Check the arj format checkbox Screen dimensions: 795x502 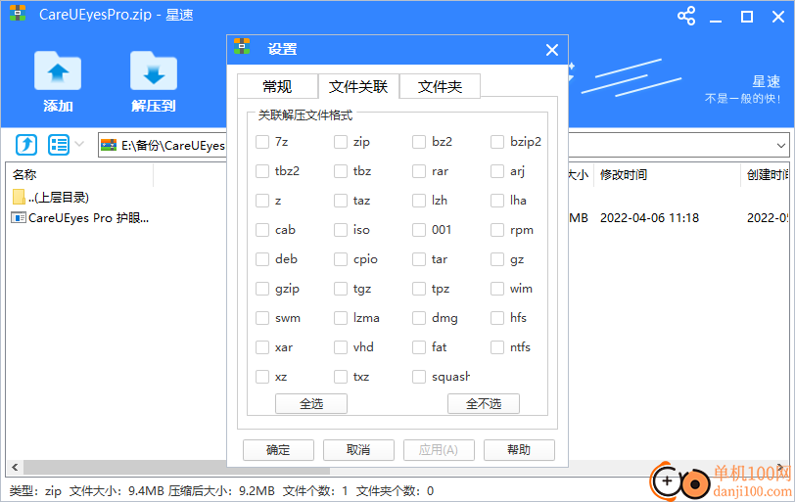(497, 171)
